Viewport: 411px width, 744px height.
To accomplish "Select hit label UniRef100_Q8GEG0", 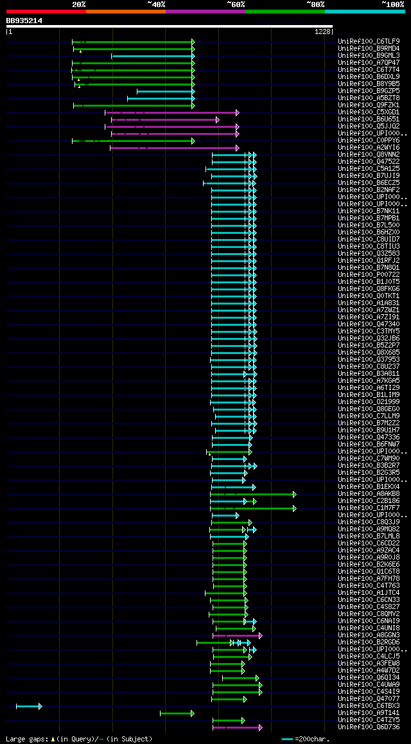I will click(x=369, y=409).
